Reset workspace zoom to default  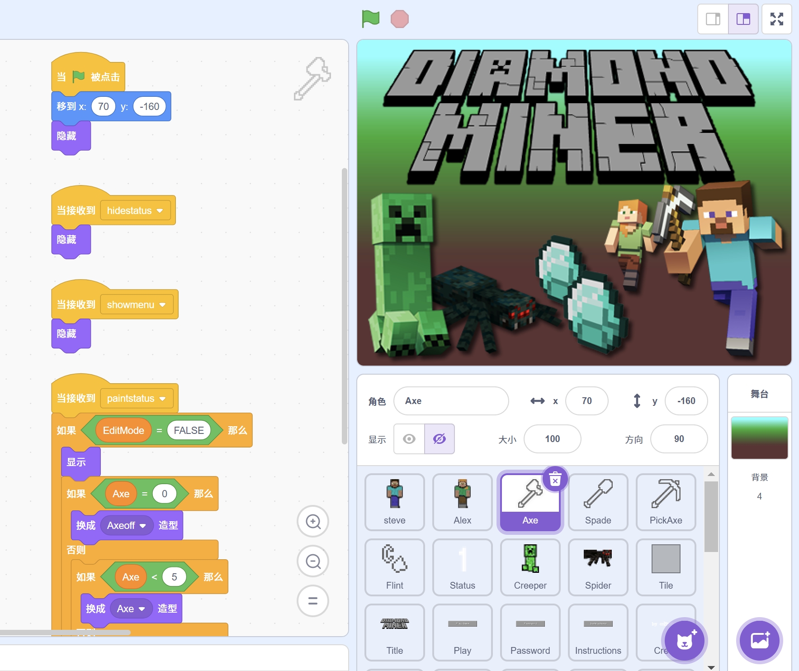(312, 601)
